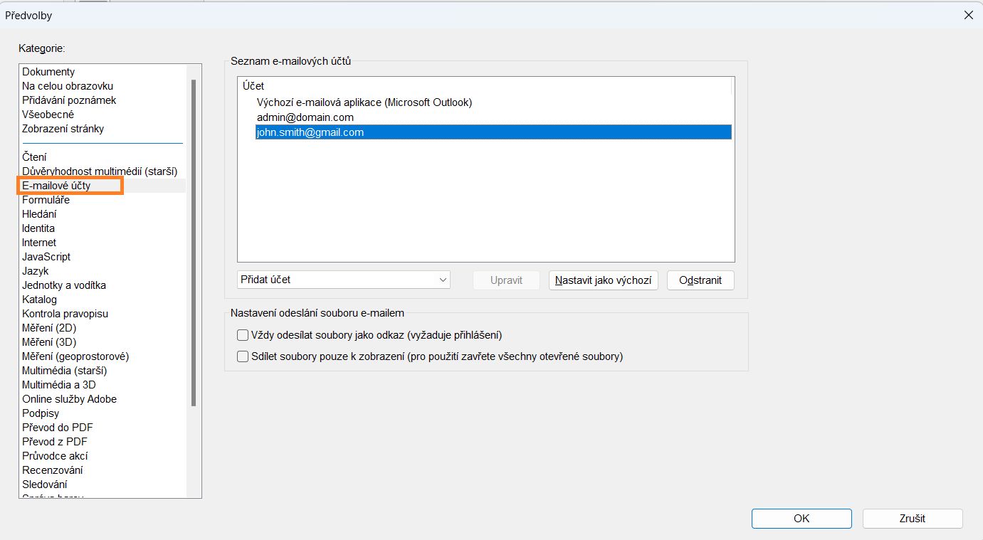This screenshot has height=540, width=983.
Task: Click the Účet column header
Action: pyautogui.click(x=485, y=86)
